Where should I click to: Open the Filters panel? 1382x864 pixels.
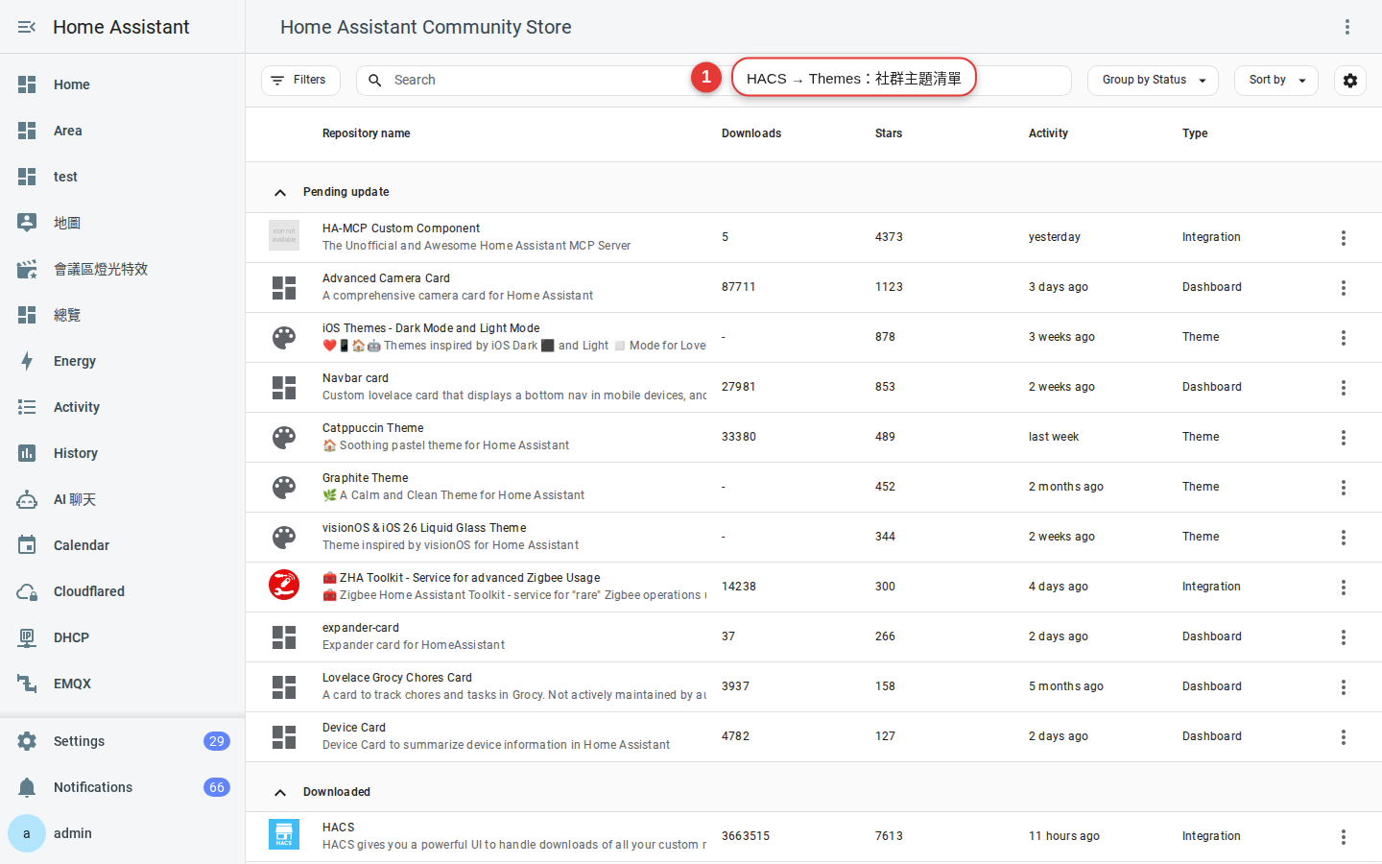[x=300, y=81]
